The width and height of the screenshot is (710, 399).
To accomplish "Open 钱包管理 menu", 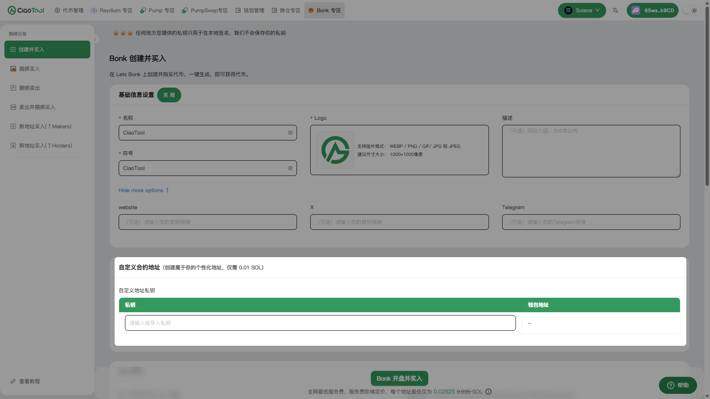I will coord(250,10).
